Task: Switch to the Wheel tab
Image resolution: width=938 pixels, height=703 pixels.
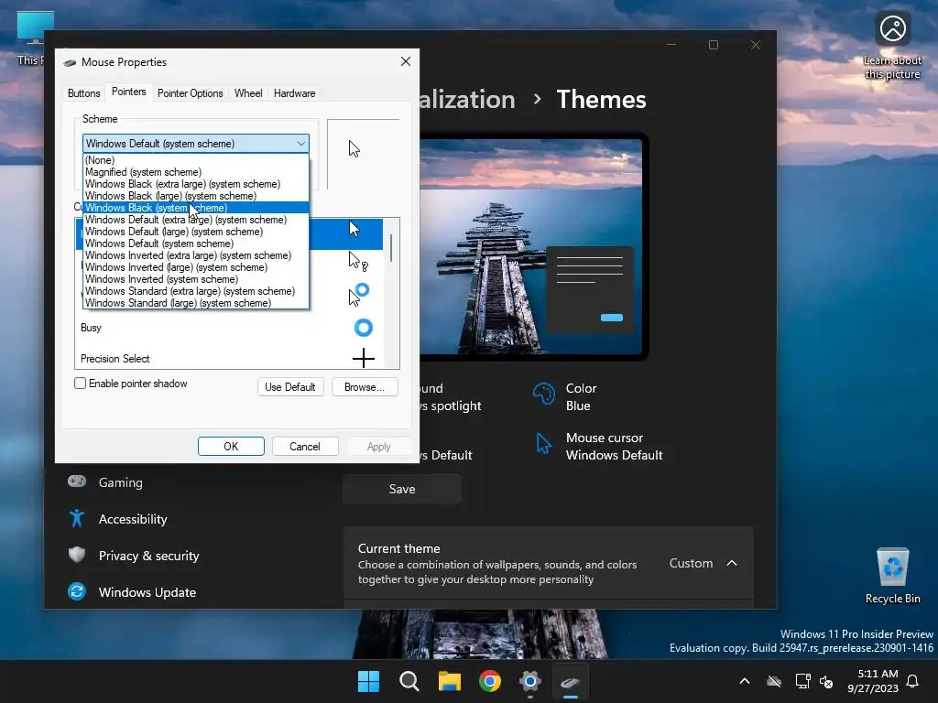Action: 248,93
